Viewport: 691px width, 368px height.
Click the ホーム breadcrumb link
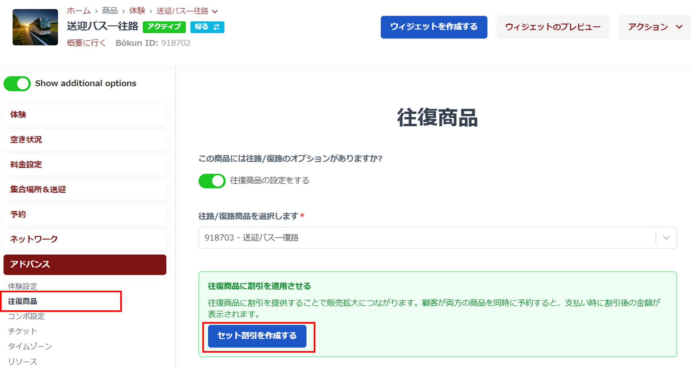coord(78,11)
